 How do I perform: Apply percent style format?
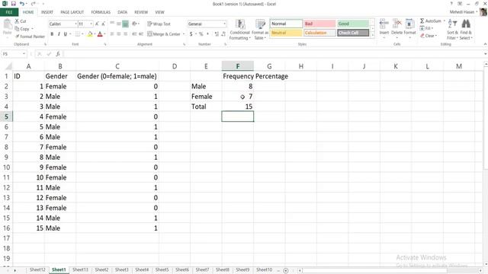201,33
